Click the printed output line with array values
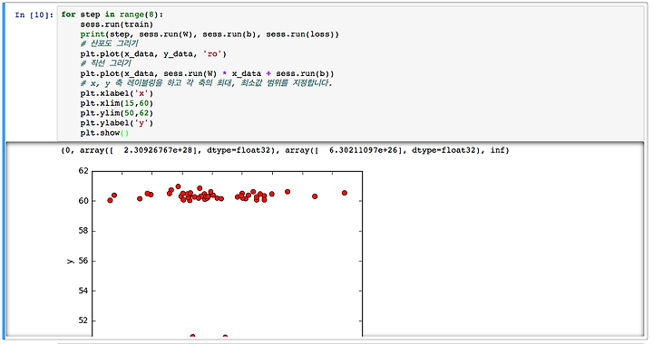653x344 pixels. (286, 150)
